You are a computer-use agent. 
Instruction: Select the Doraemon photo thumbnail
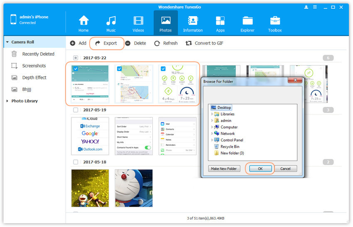pyautogui.click(x=133, y=188)
